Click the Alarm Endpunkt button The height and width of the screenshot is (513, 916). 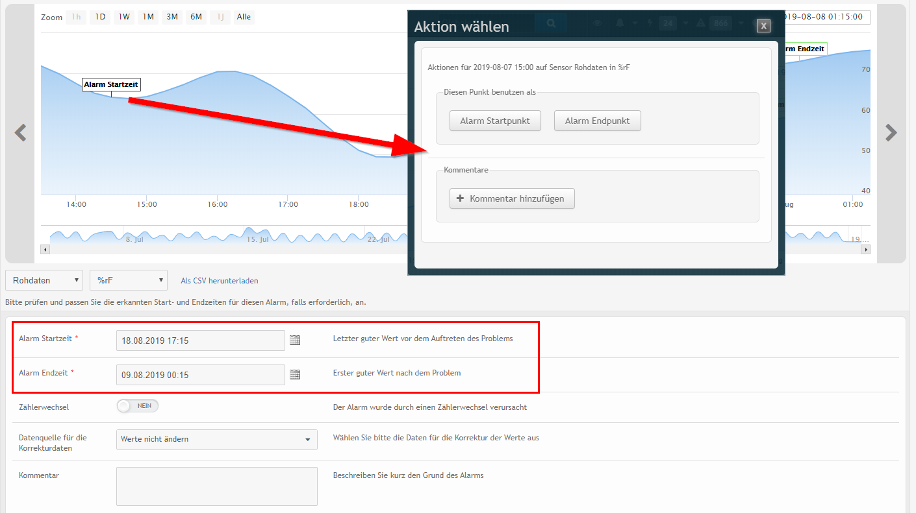click(597, 121)
